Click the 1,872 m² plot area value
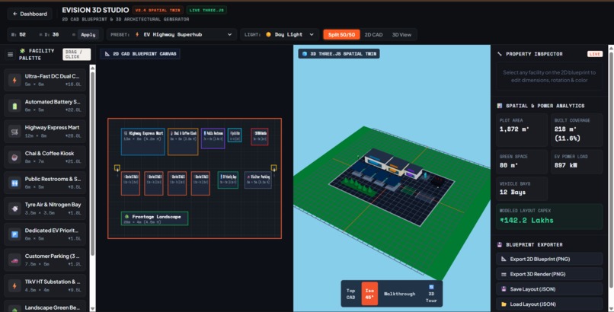Image resolution: width=614 pixels, height=312 pixels. click(x=514, y=129)
